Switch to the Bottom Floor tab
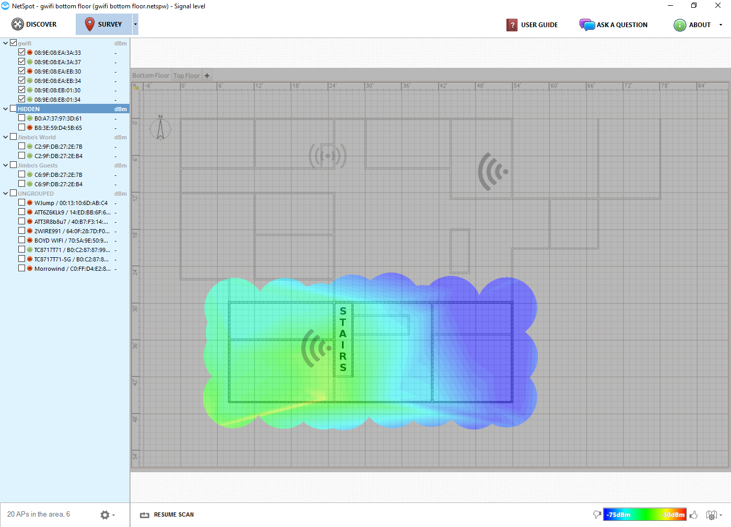 (151, 76)
